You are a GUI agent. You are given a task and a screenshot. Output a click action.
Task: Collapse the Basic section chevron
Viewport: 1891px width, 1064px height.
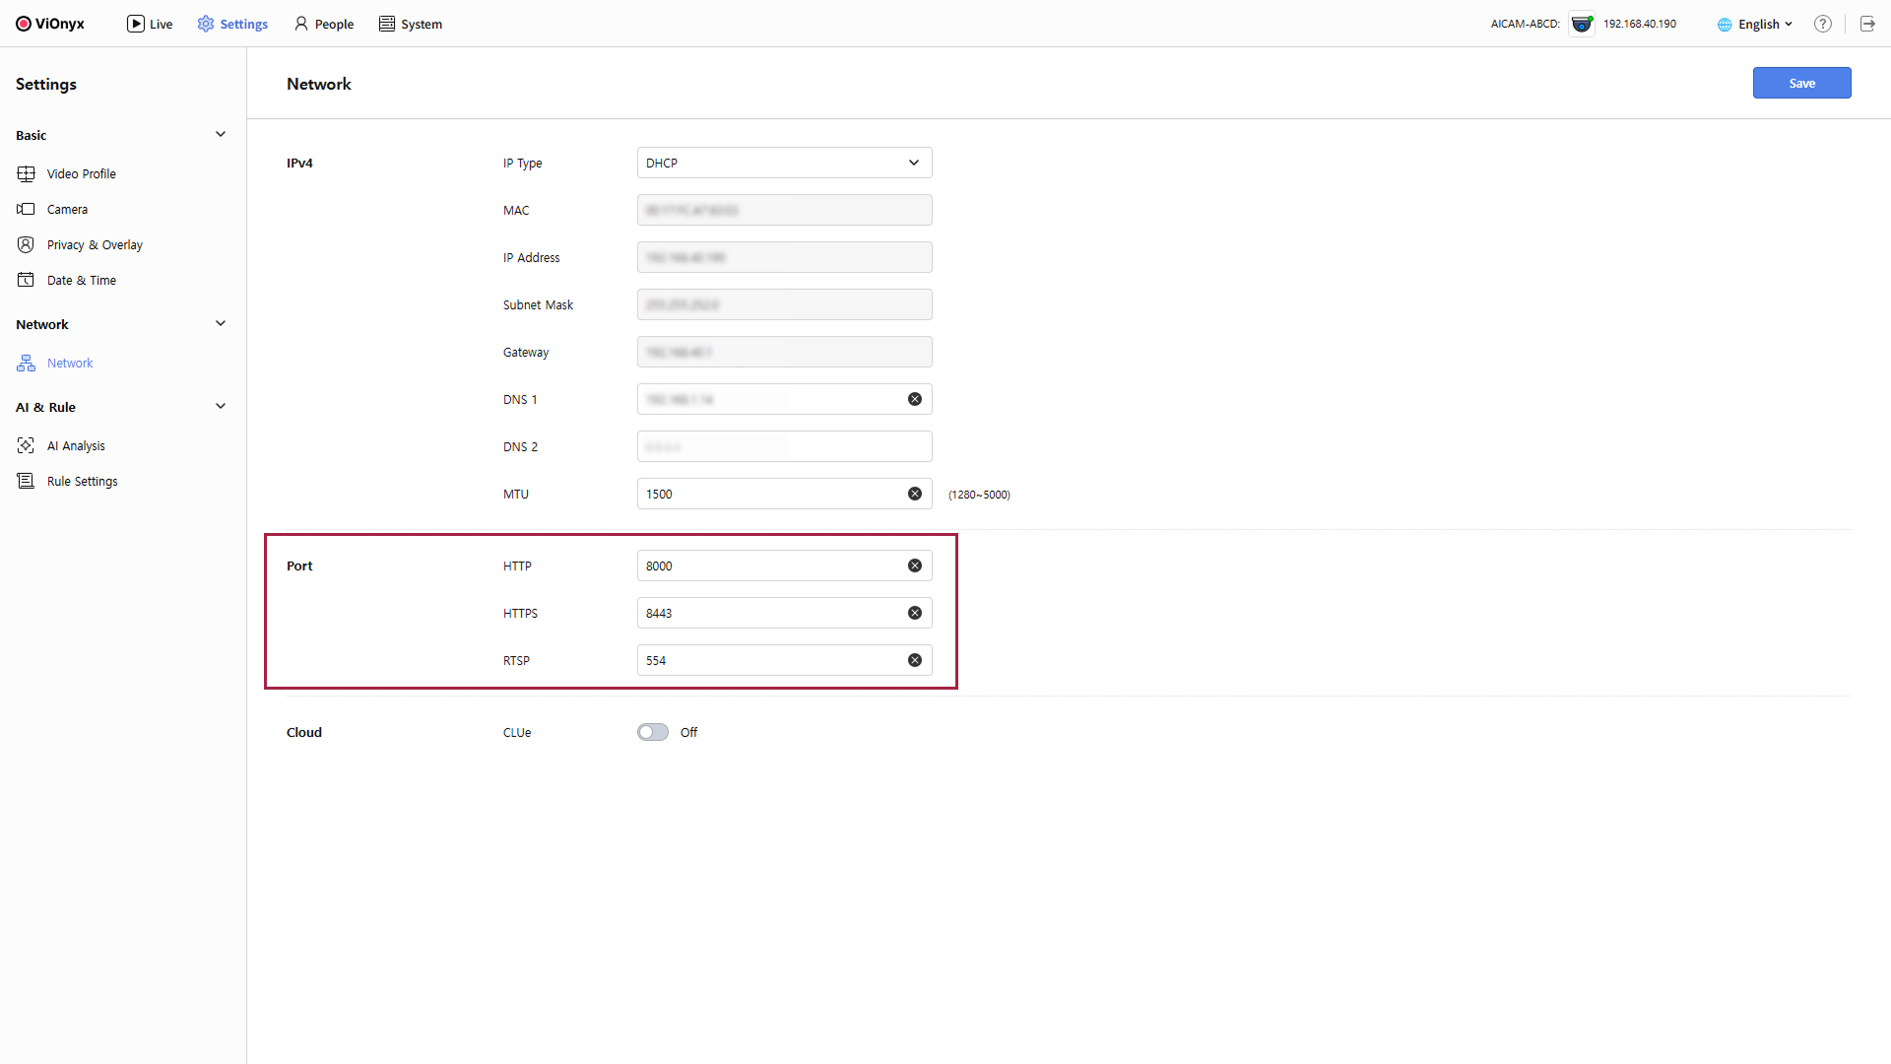click(x=221, y=135)
